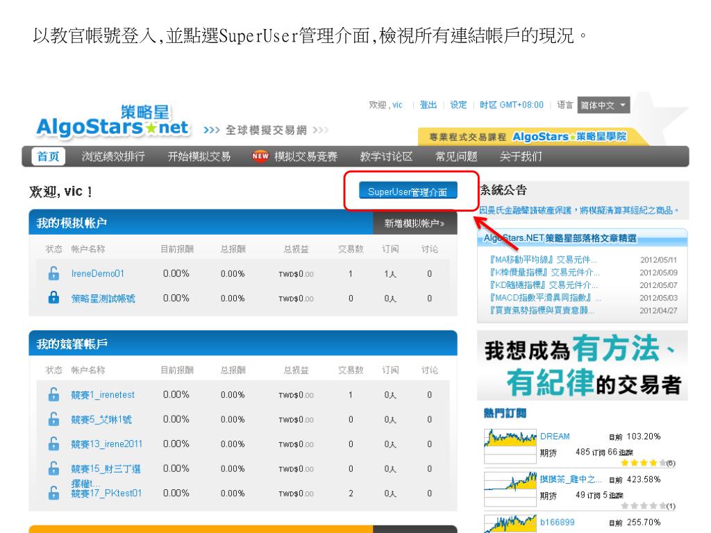Click the DREAM performance chart thumbnail
The width and height of the screenshot is (711, 533).
click(x=510, y=446)
